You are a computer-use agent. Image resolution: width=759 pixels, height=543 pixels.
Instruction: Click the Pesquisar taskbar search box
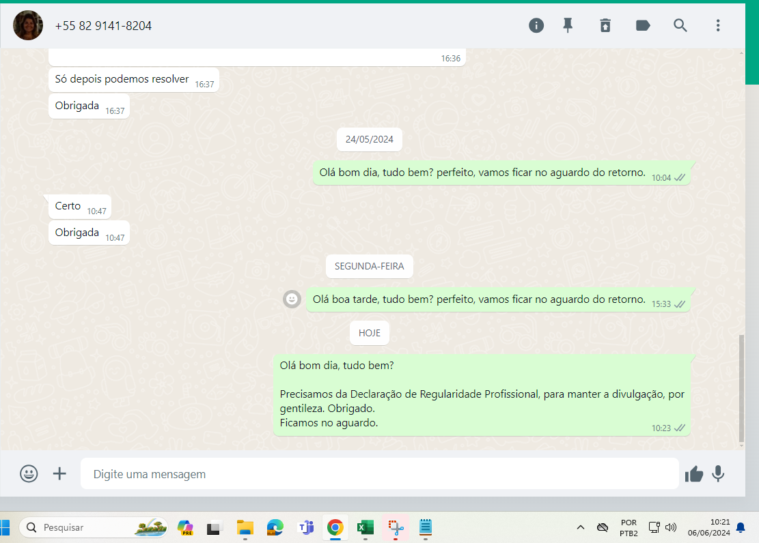pyautogui.click(x=94, y=527)
